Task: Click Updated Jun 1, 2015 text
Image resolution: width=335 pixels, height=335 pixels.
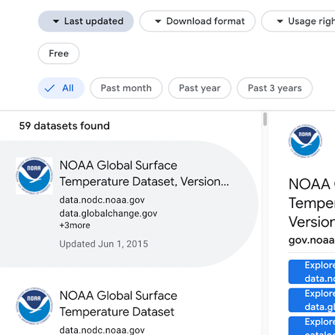Action: (x=104, y=244)
